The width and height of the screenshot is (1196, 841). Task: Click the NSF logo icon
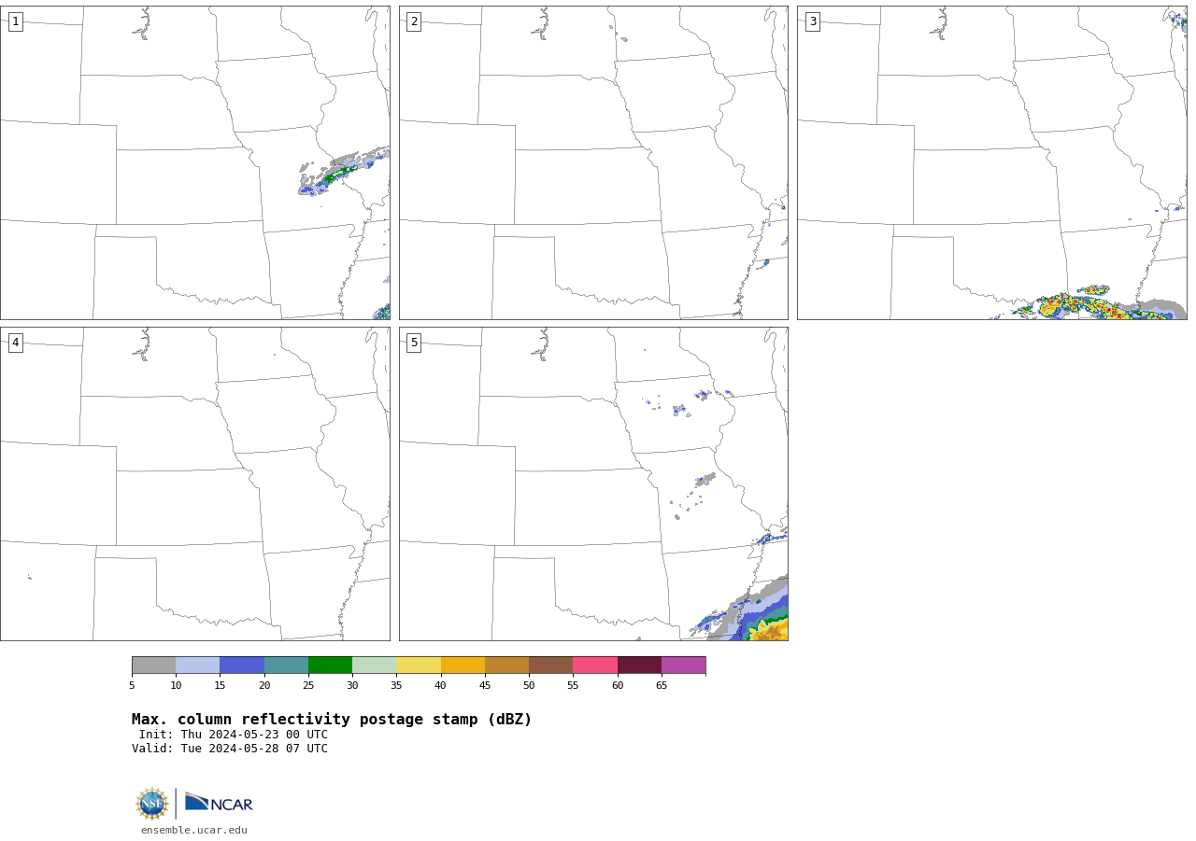click(151, 804)
